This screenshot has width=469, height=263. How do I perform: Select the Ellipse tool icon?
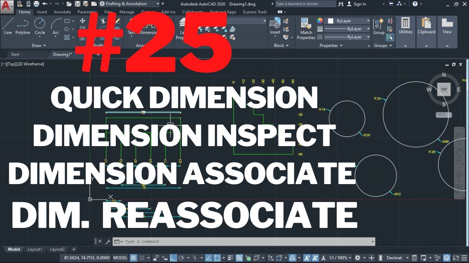[x=67, y=29]
